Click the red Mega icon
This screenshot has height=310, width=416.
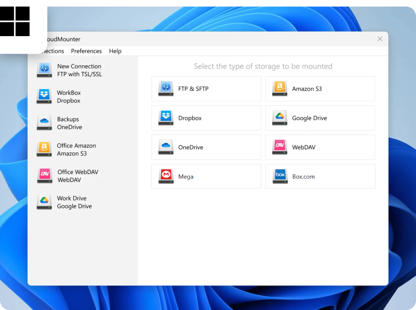[166, 176]
